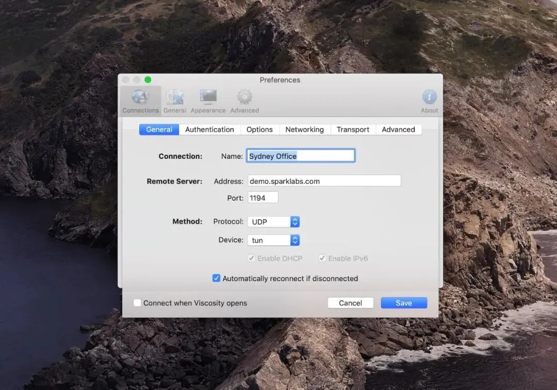Switch to the Authentication tab
The image size is (557, 390).
click(209, 129)
